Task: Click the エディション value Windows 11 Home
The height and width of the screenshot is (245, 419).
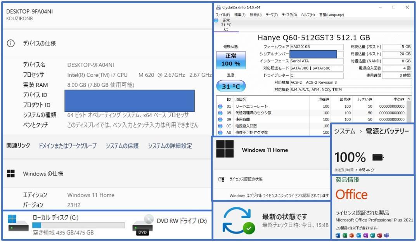Action: point(91,195)
